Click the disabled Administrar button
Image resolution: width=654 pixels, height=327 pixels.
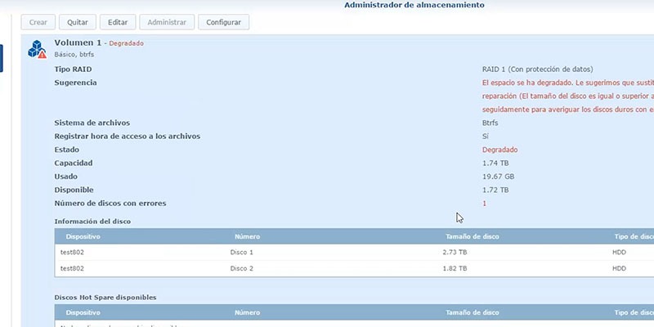(167, 22)
